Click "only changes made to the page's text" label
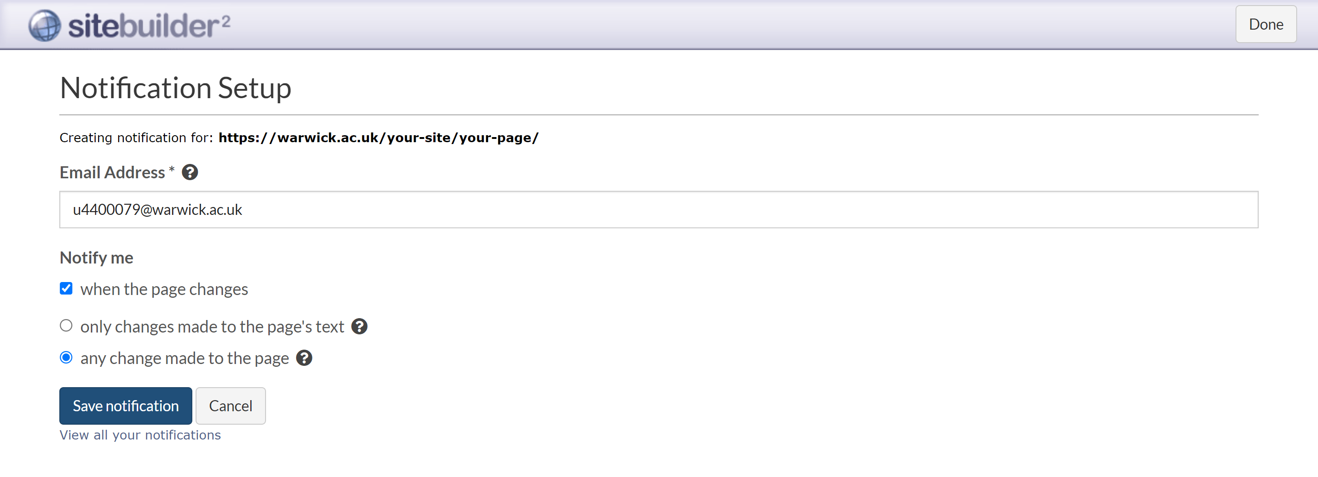 coord(212,326)
